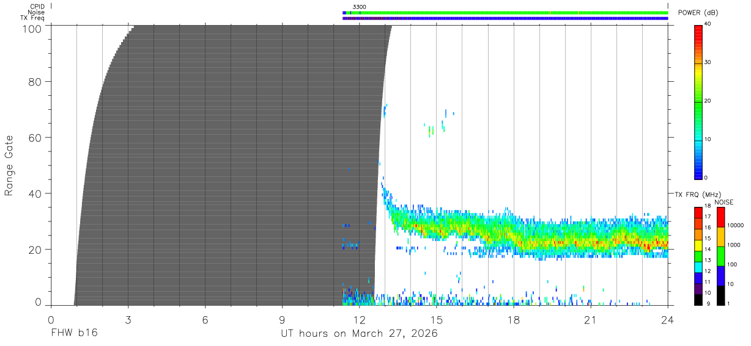Click the green noise indicator strip at top

(x=505, y=12)
